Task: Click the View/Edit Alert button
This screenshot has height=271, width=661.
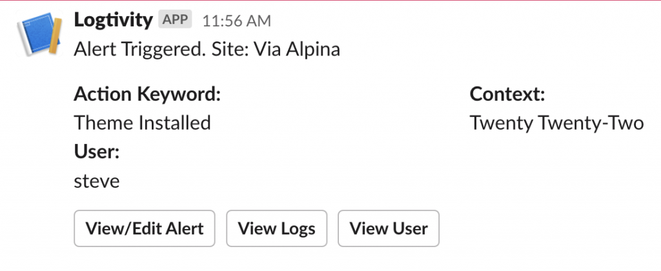Action: tap(145, 228)
